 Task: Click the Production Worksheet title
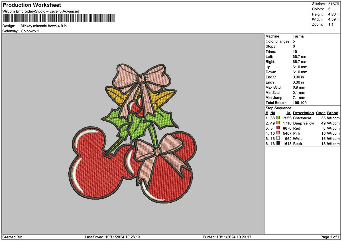(31, 5)
